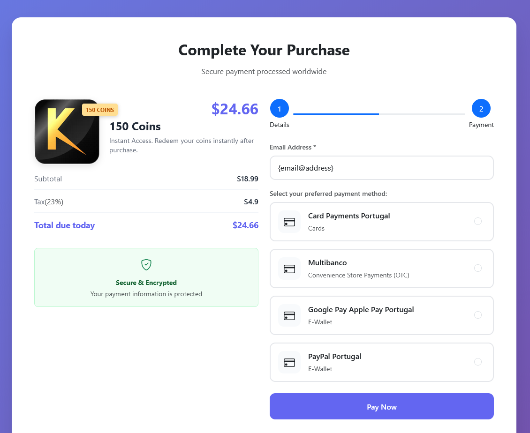Click the 150 COINS badge
Screen dimensions: 530x433
tap(100, 110)
